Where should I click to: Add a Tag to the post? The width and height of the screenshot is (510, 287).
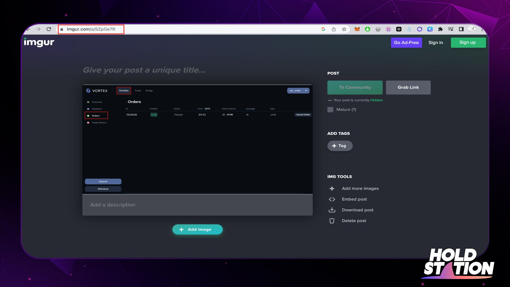point(340,146)
